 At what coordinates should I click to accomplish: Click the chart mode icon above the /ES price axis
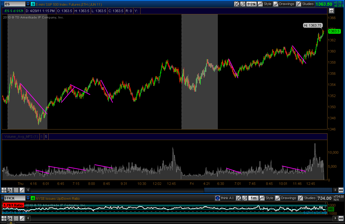pos(331,10)
